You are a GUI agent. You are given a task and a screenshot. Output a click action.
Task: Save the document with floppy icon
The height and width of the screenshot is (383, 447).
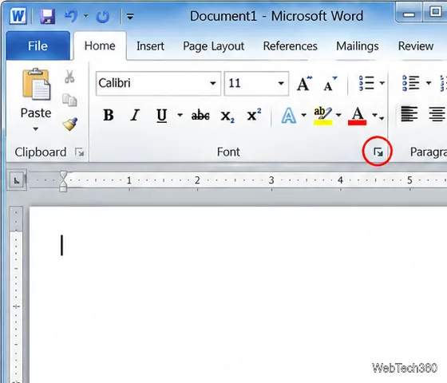tap(47, 16)
